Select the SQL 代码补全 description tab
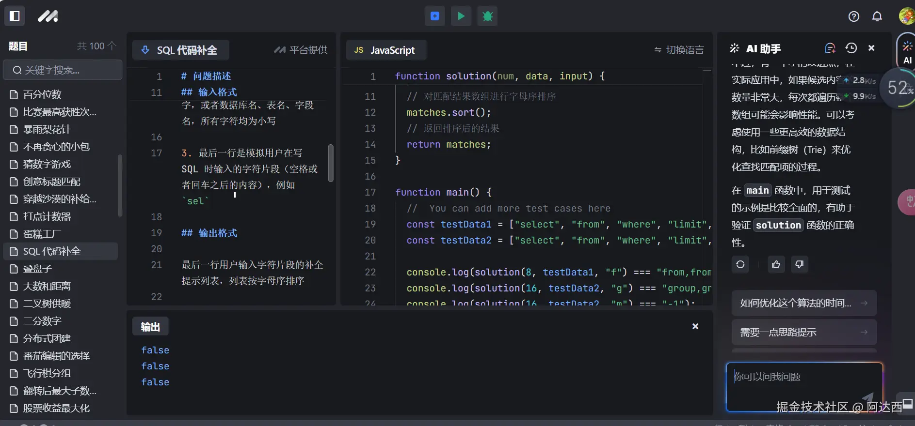Screen dimensions: 915x426 180,50
